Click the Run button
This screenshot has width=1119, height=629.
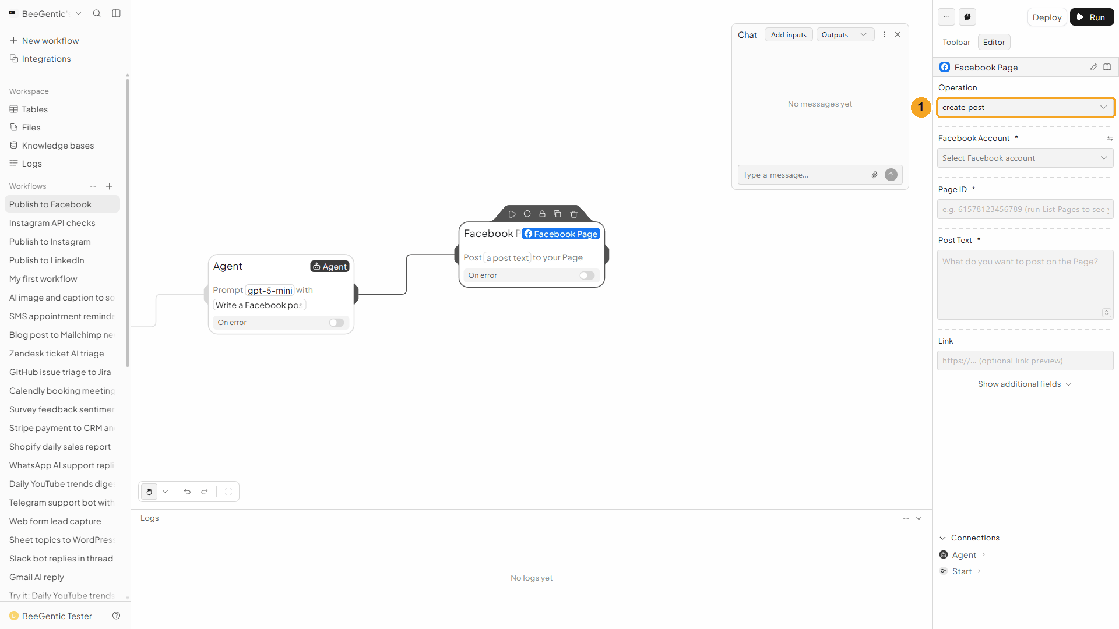coord(1092,17)
